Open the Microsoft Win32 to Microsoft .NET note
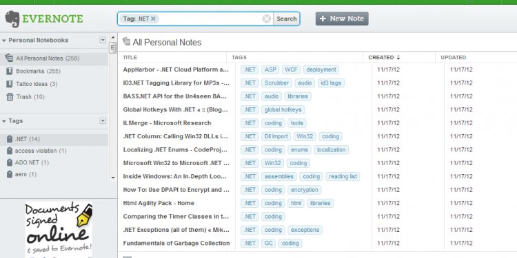This screenshot has height=258, width=517. (x=176, y=163)
